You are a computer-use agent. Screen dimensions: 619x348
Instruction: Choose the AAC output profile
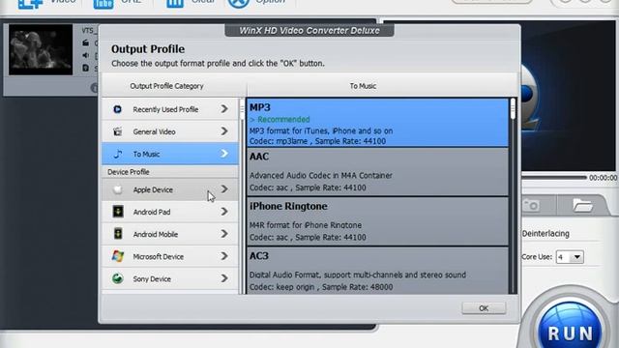coord(377,172)
